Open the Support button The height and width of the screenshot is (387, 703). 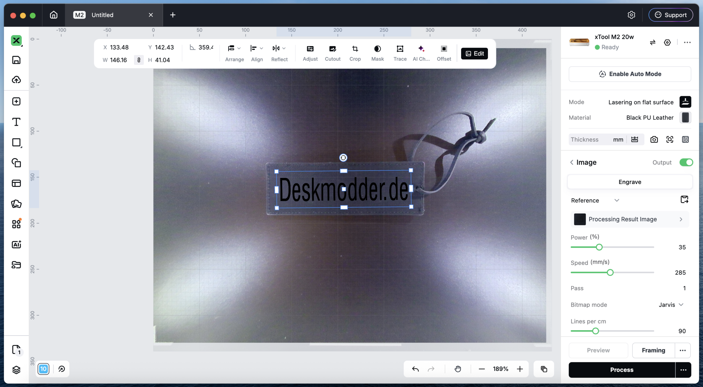pos(671,15)
